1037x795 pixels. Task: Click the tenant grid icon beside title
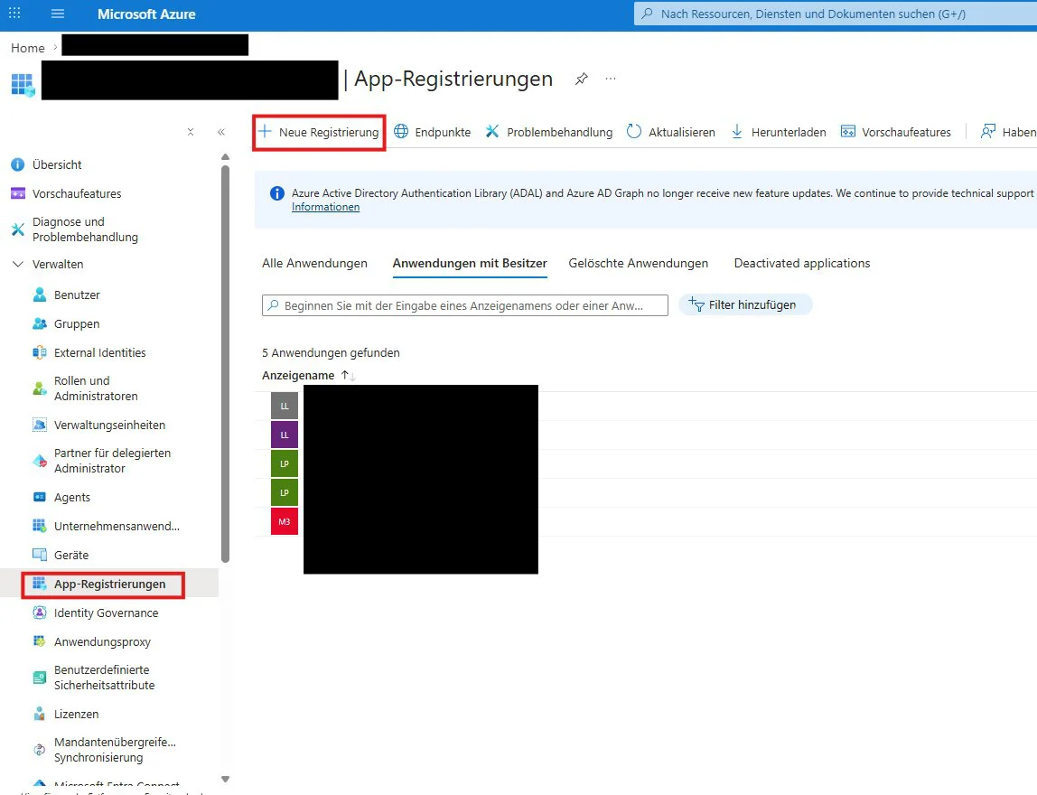[23, 85]
